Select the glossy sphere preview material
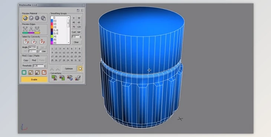Viewport: 271px width, 137px height. coord(31,18)
